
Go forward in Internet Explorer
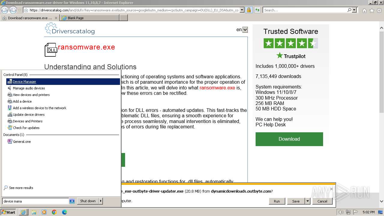[x=13, y=10]
